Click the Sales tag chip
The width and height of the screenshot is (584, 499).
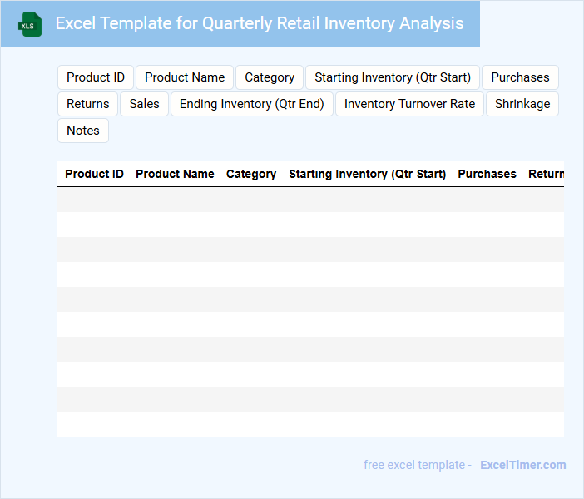click(145, 104)
